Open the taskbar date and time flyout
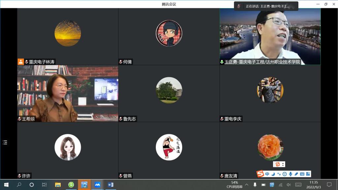Viewport: 338px width, 190px height. pos(314,185)
